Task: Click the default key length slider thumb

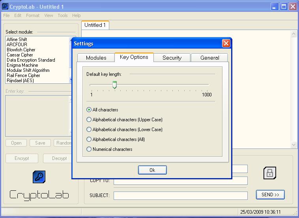Action: coord(115,85)
